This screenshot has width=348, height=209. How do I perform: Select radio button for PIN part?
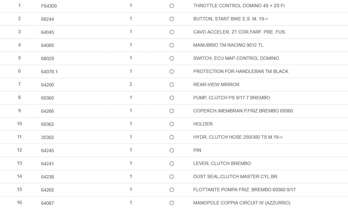(x=172, y=151)
